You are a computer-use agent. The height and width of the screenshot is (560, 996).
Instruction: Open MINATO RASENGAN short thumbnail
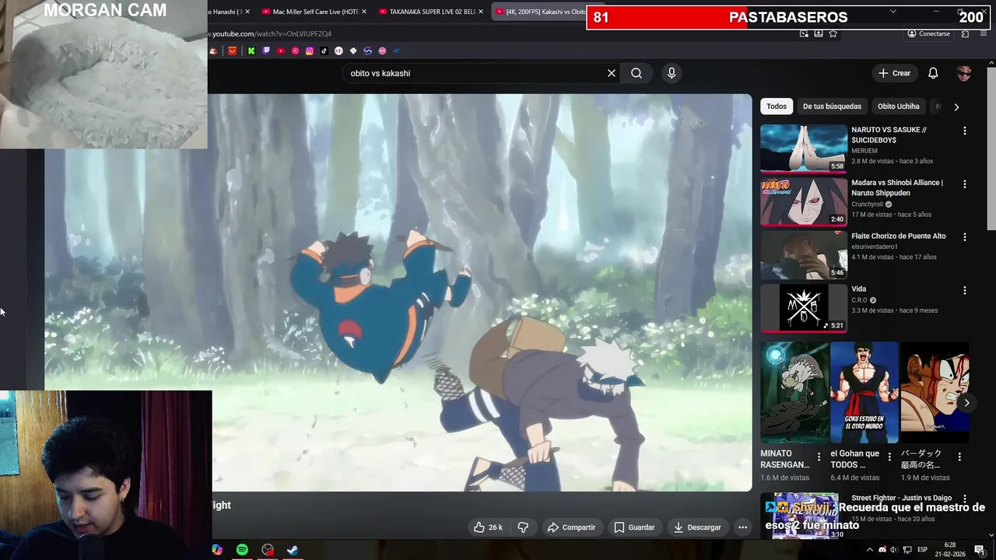pyautogui.click(x=794, y=392)
